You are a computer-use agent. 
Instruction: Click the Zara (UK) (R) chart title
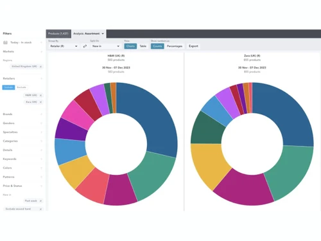(x=252, y=56)
